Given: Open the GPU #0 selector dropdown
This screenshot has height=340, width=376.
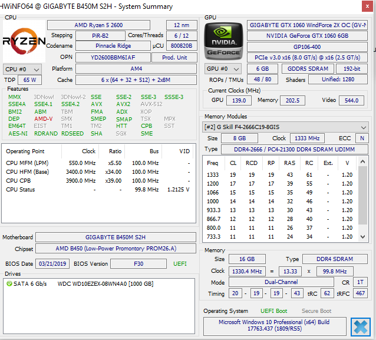Looking at the screenshot, I should (223, 69).
